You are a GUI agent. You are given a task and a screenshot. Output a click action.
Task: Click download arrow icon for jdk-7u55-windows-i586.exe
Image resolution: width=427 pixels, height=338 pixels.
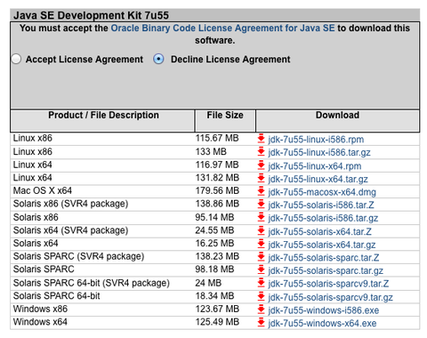click(261, 310)
